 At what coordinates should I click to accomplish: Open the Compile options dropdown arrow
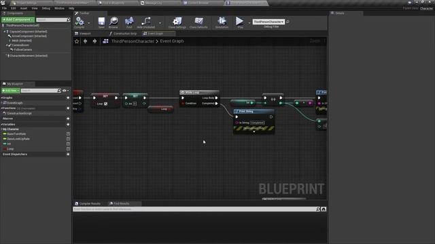point(89,23)
